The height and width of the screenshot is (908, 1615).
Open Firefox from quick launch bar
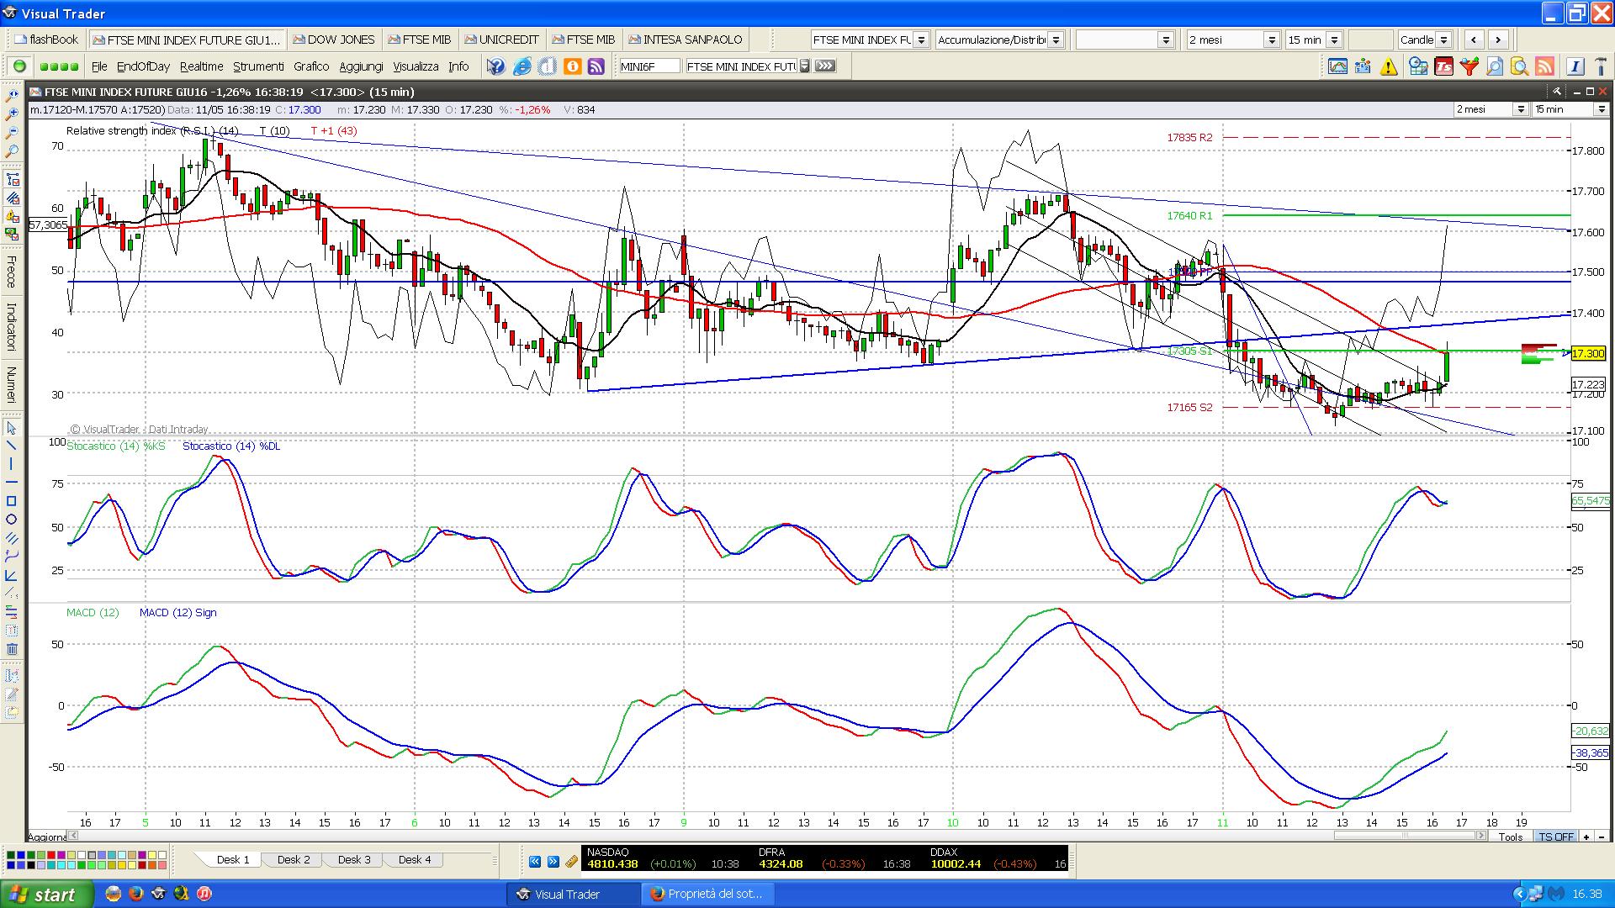[136, 894]
